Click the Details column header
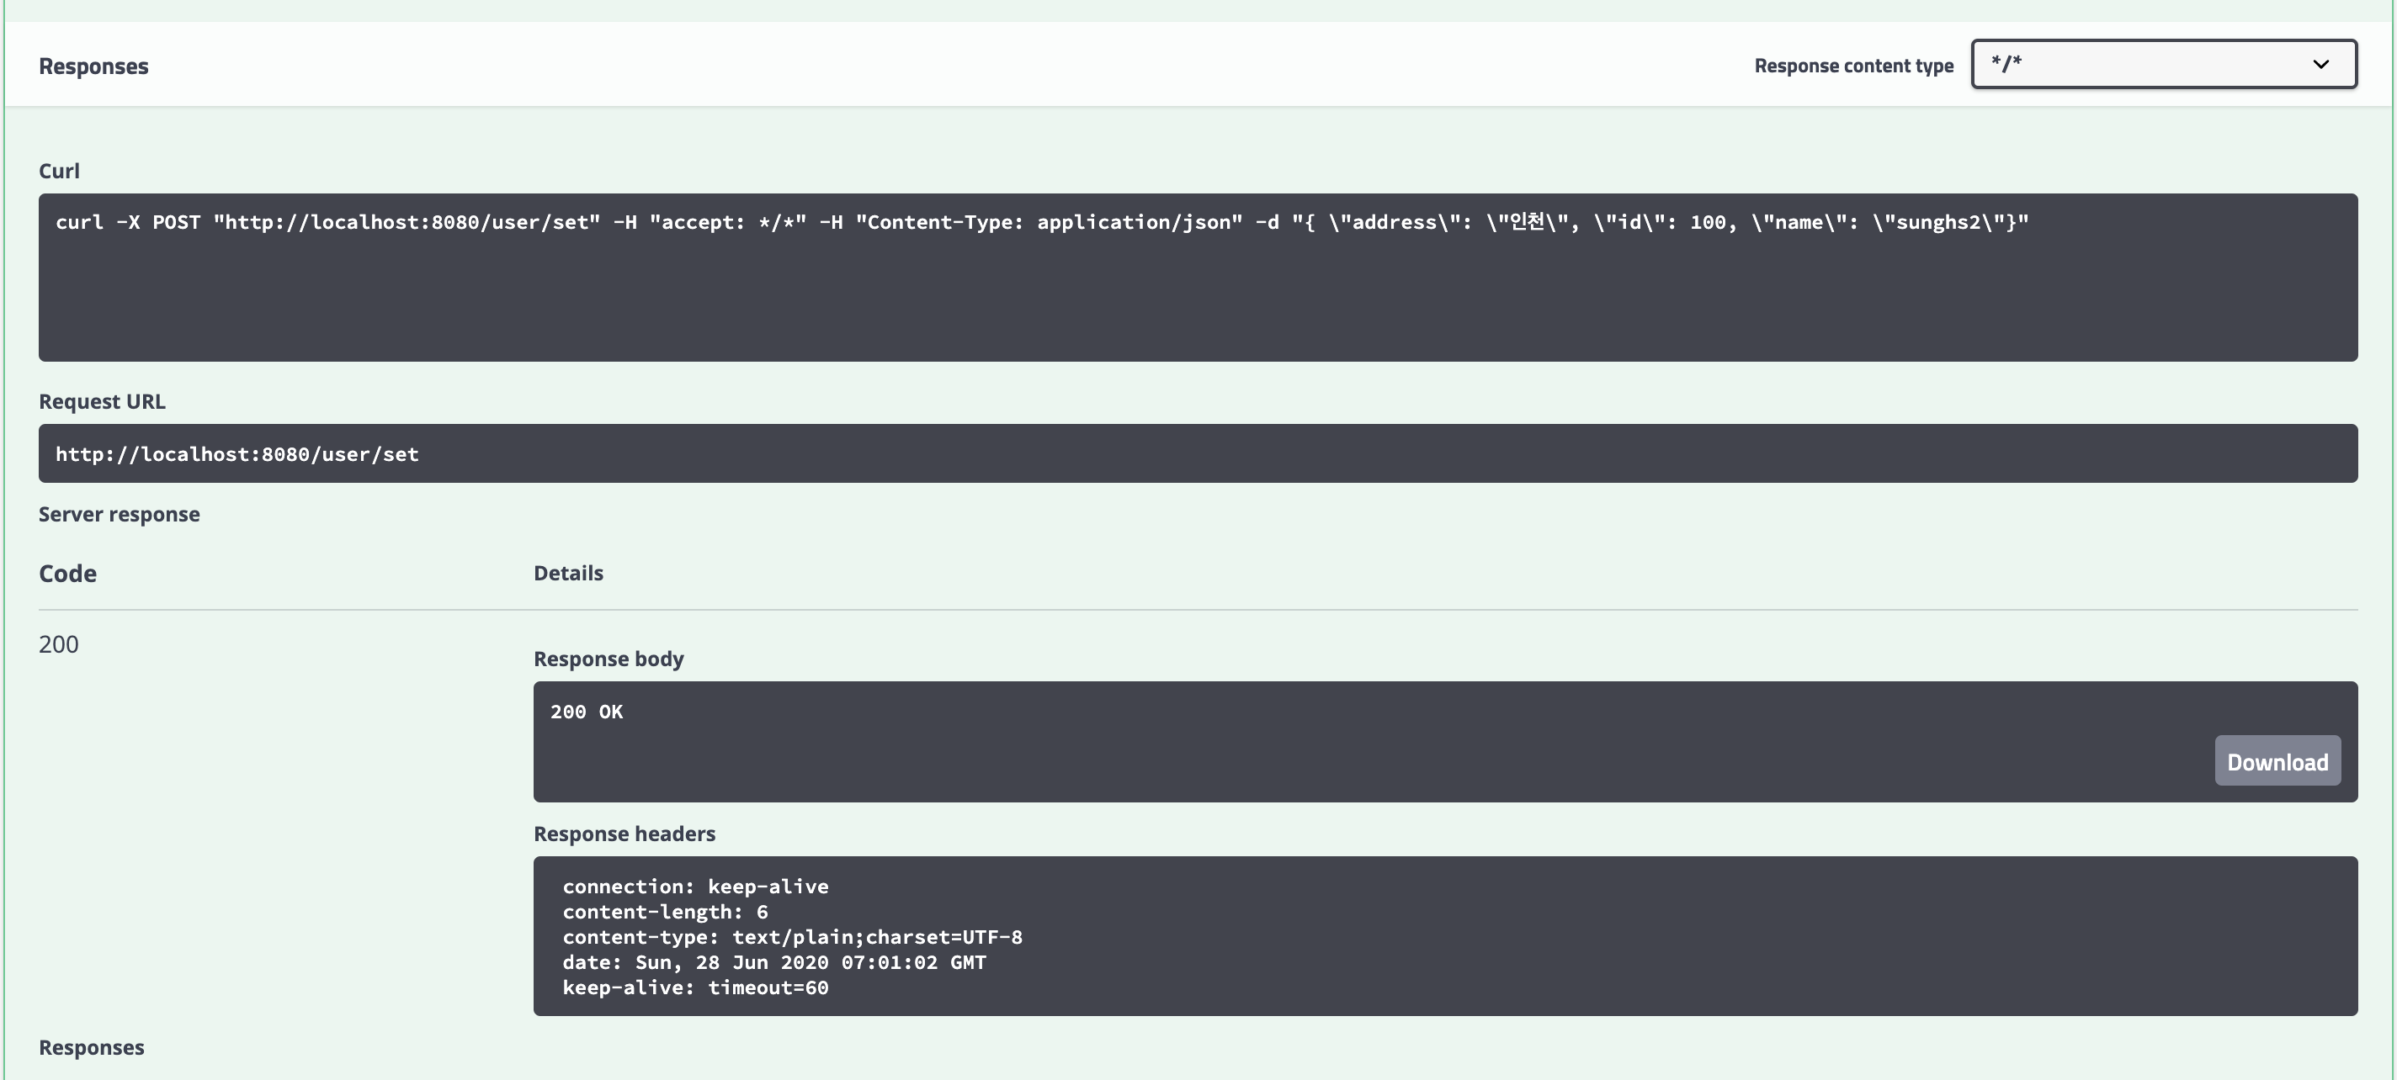Image resolution: width=2397 pixels, height=1080 pixels. (567, 573)
